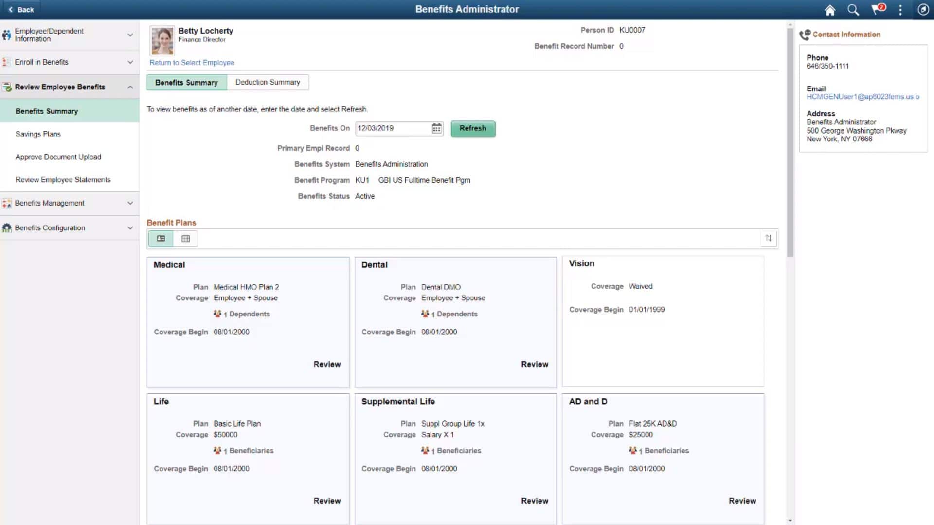Open the Actions menu (three dots)
This screenshot has height=525, width=934.
click(900, 9)
